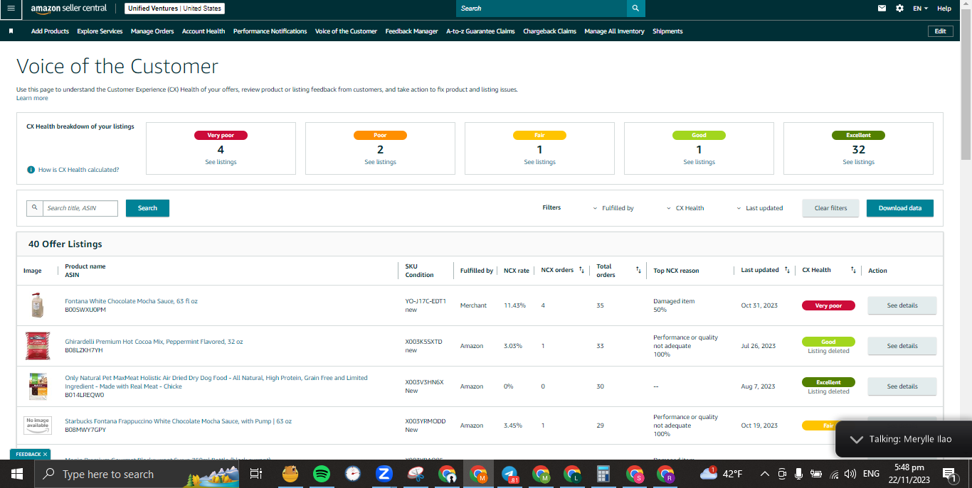Click the bookmark flag icon in navigation bar
The image size is (972, 488).
(x=11, y=31)
